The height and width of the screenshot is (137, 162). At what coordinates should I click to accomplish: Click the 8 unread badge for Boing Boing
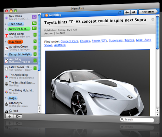point(35,35)
